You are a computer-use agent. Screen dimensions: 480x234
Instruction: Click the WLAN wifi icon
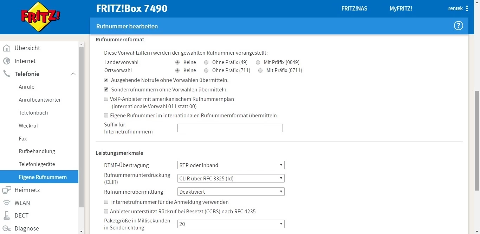7,203
